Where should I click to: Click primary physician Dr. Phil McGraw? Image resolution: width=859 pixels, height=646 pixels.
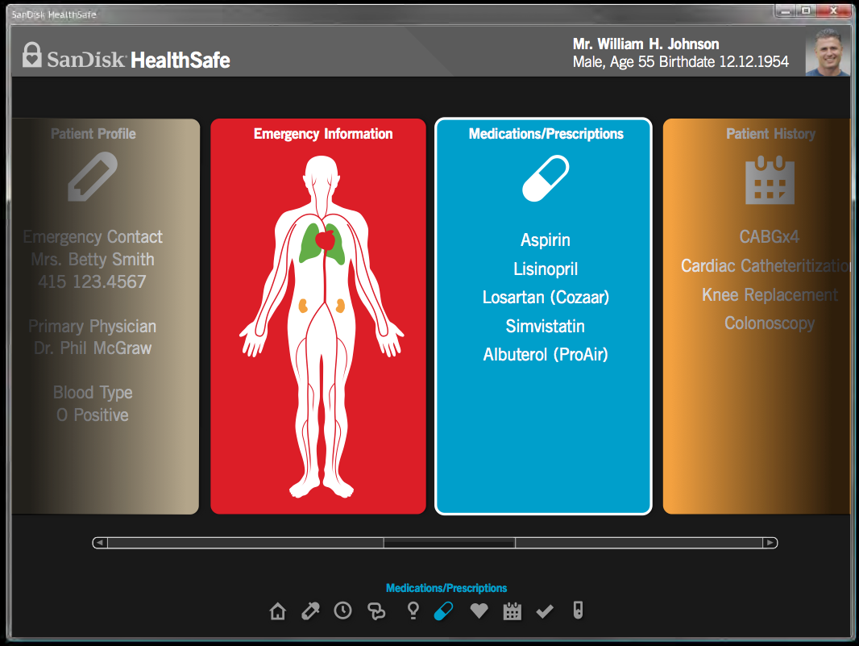pos(93,348)
